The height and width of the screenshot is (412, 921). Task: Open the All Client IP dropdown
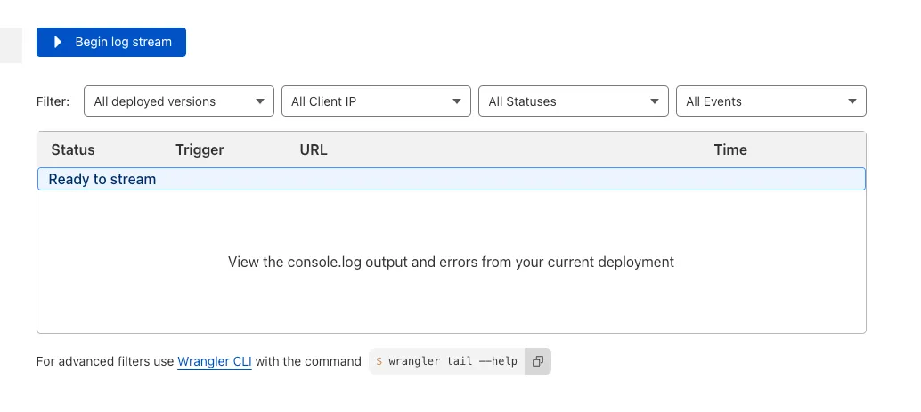(x=376, y=101)
